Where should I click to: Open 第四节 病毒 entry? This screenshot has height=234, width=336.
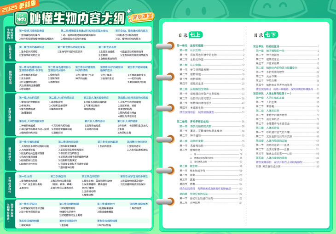point(211,184)
